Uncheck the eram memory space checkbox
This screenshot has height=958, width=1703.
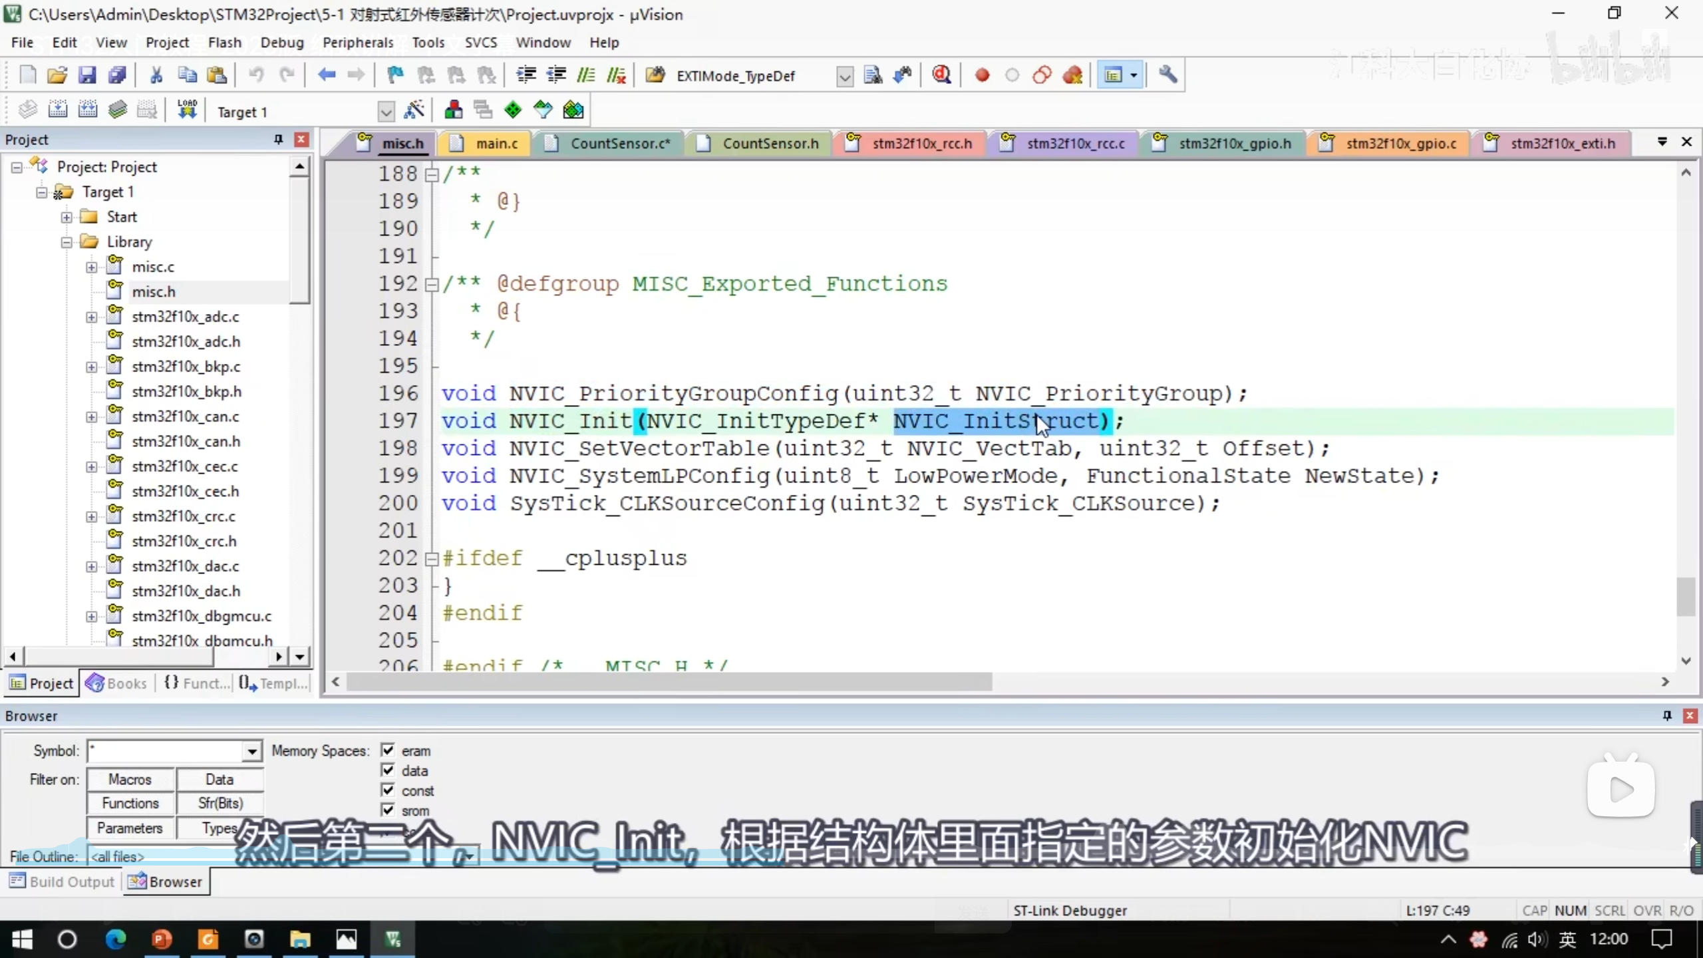(388, 750)
